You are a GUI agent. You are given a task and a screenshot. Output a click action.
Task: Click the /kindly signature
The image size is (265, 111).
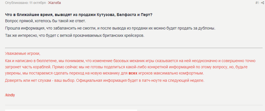10,95
